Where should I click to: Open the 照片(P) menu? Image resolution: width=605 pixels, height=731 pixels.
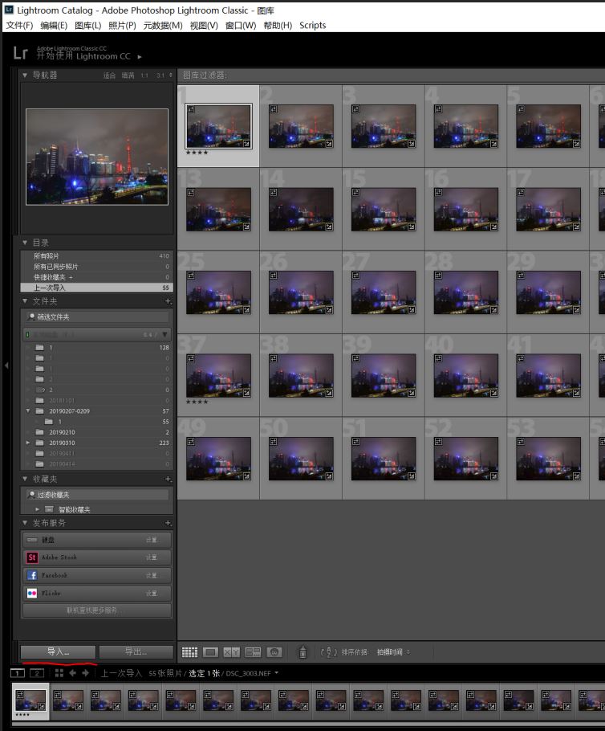[122, 25]
